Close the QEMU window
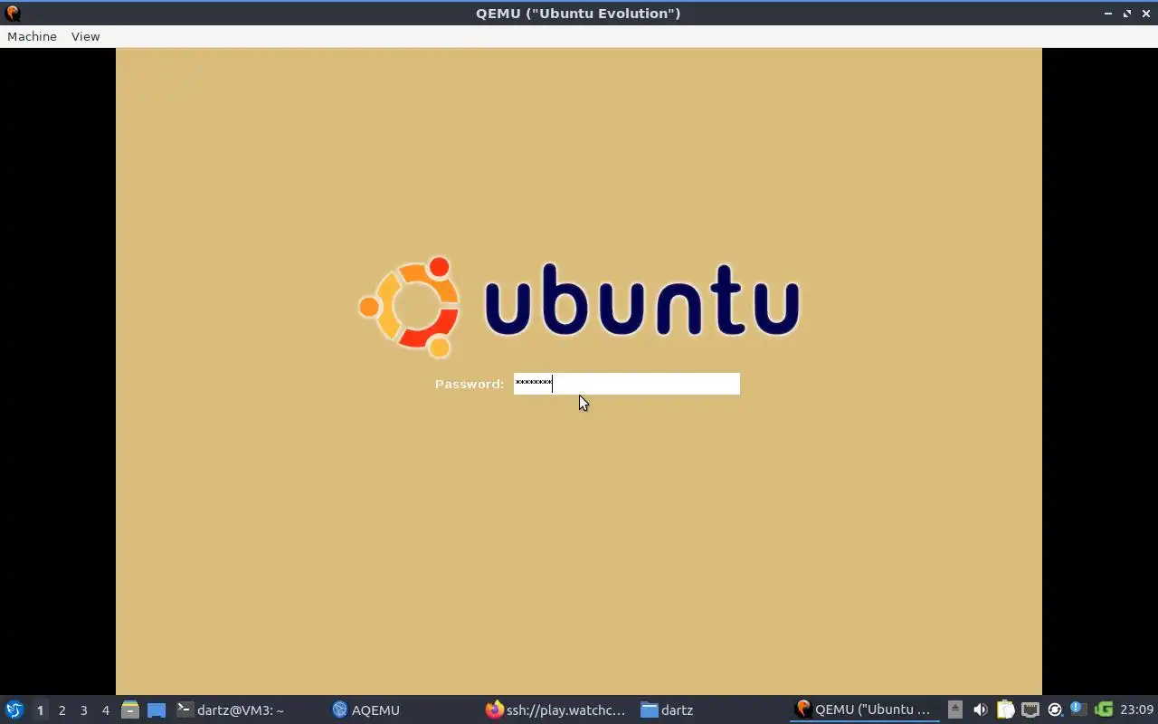The width and height of the screenshot is (1158, 724). point(1145,13)
